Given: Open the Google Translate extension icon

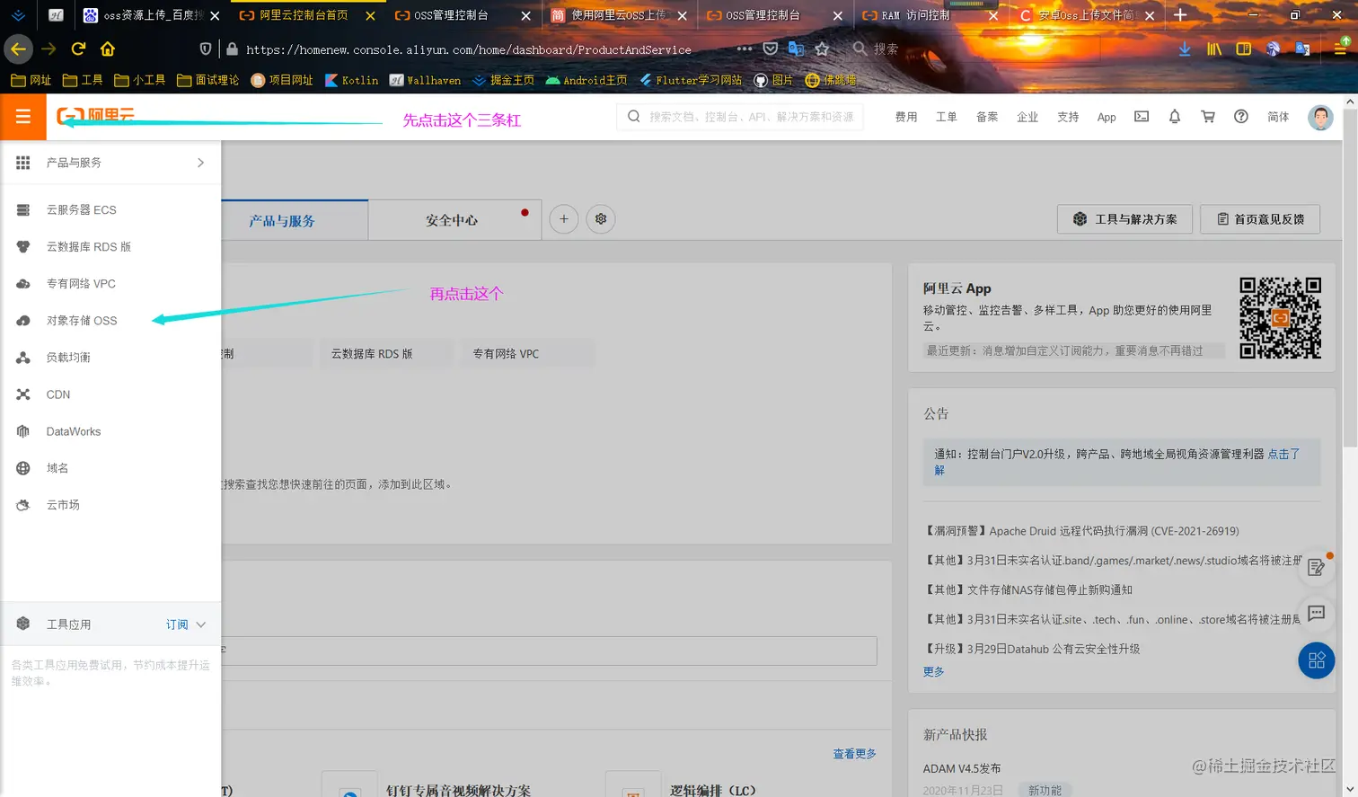Looking at the screenshot, I should pos(1303,49).
